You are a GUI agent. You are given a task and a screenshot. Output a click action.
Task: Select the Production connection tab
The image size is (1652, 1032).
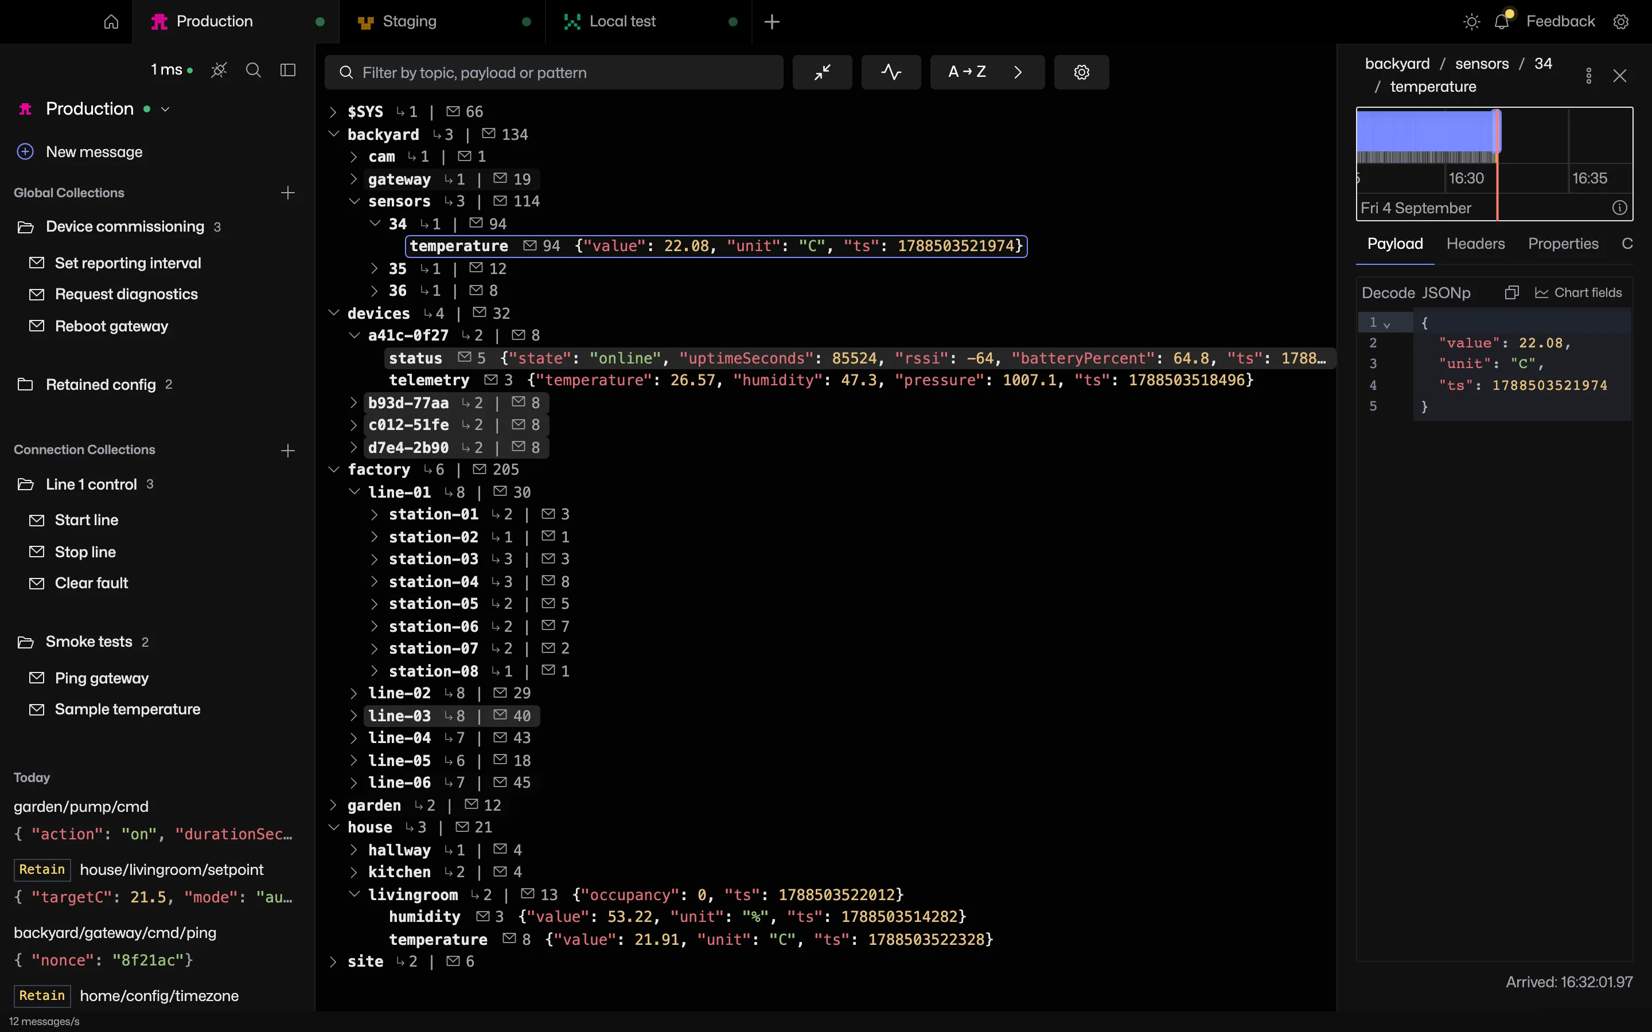[x=236, y=22]
